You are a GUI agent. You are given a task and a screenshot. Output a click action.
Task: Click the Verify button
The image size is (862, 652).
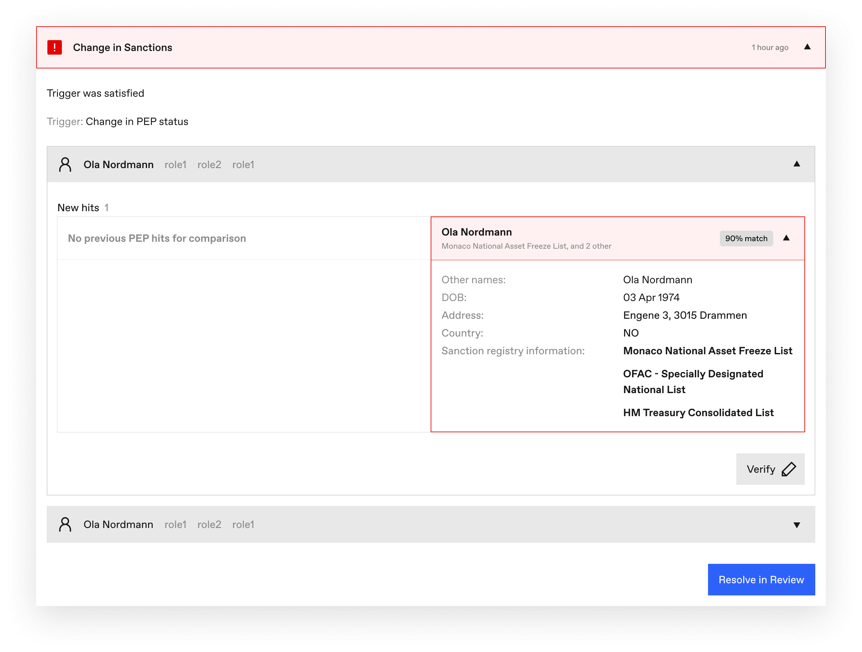(x=770, y=469)
